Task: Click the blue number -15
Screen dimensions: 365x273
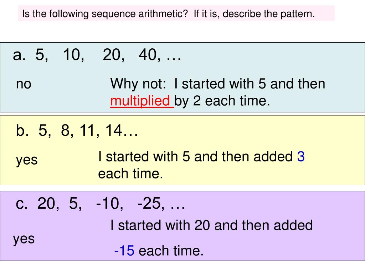Action: [x=124, y=251]
